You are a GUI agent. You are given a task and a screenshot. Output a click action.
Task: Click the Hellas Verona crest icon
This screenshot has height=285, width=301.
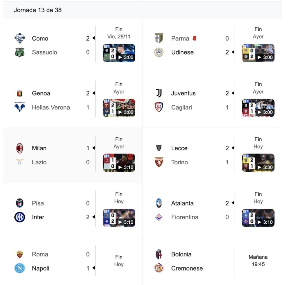[20, 107]
